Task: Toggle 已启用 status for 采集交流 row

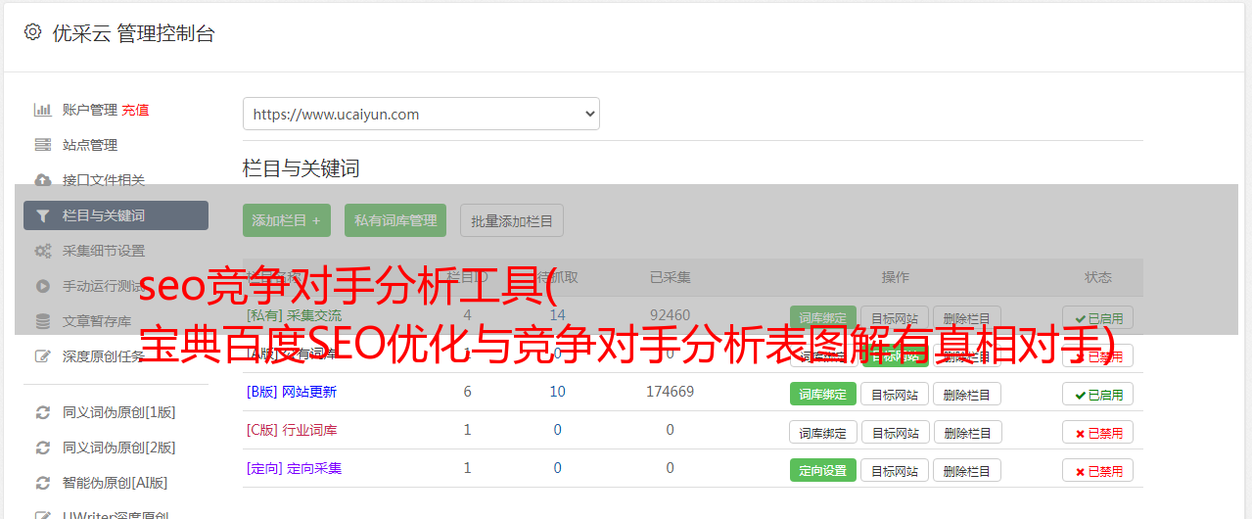Action: 1097,317
